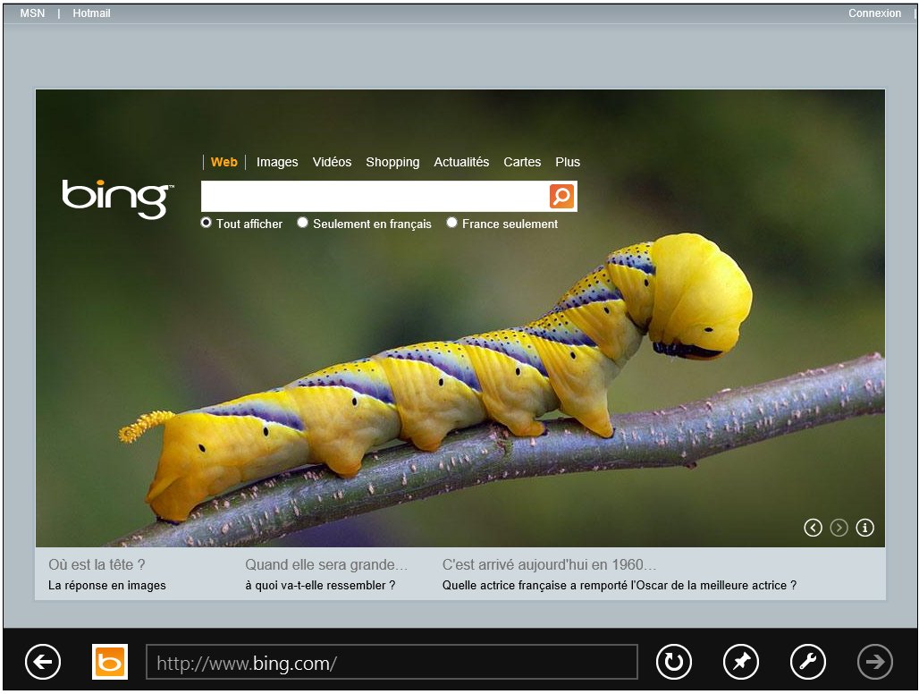Refresh the page with the reload icon
919x694 pixels.
point(673,662)
